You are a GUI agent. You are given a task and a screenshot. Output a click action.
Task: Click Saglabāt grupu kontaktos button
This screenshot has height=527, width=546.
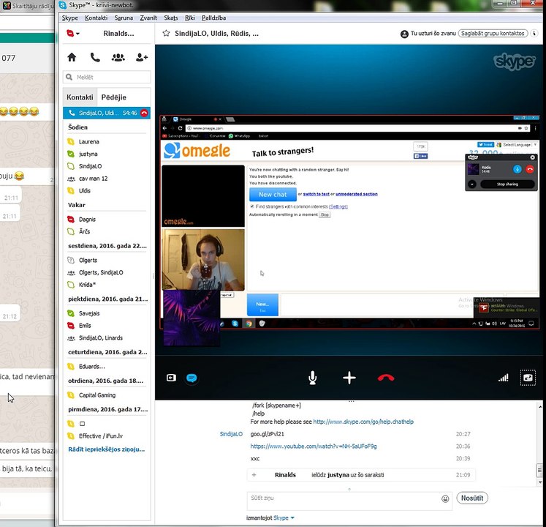point(493,34)
